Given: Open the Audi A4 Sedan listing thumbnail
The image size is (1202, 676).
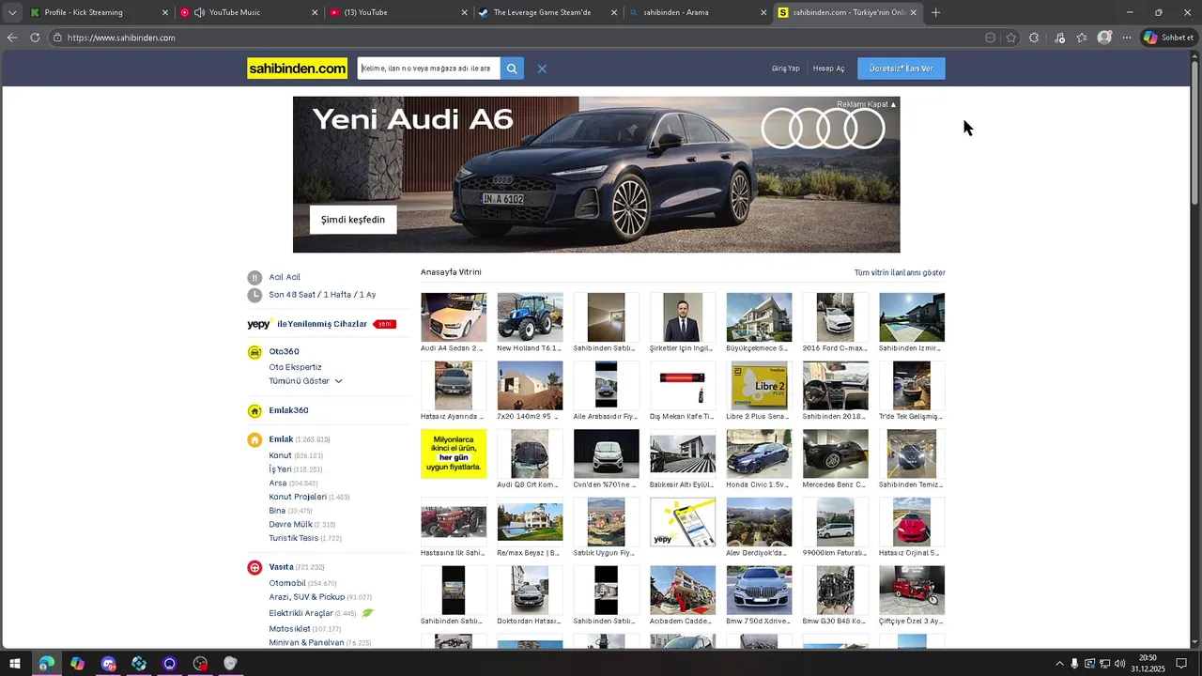Looking at the screenshot, I should tap(454, 317).
